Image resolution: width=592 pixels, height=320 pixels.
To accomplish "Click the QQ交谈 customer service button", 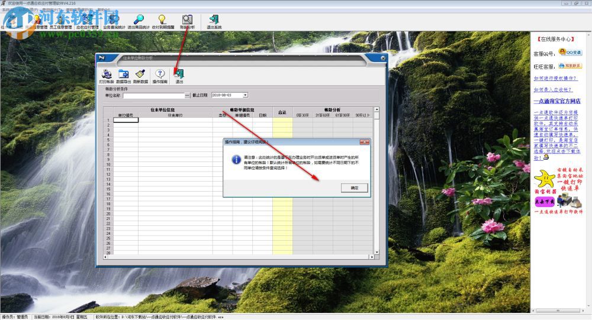I will 571,53.
